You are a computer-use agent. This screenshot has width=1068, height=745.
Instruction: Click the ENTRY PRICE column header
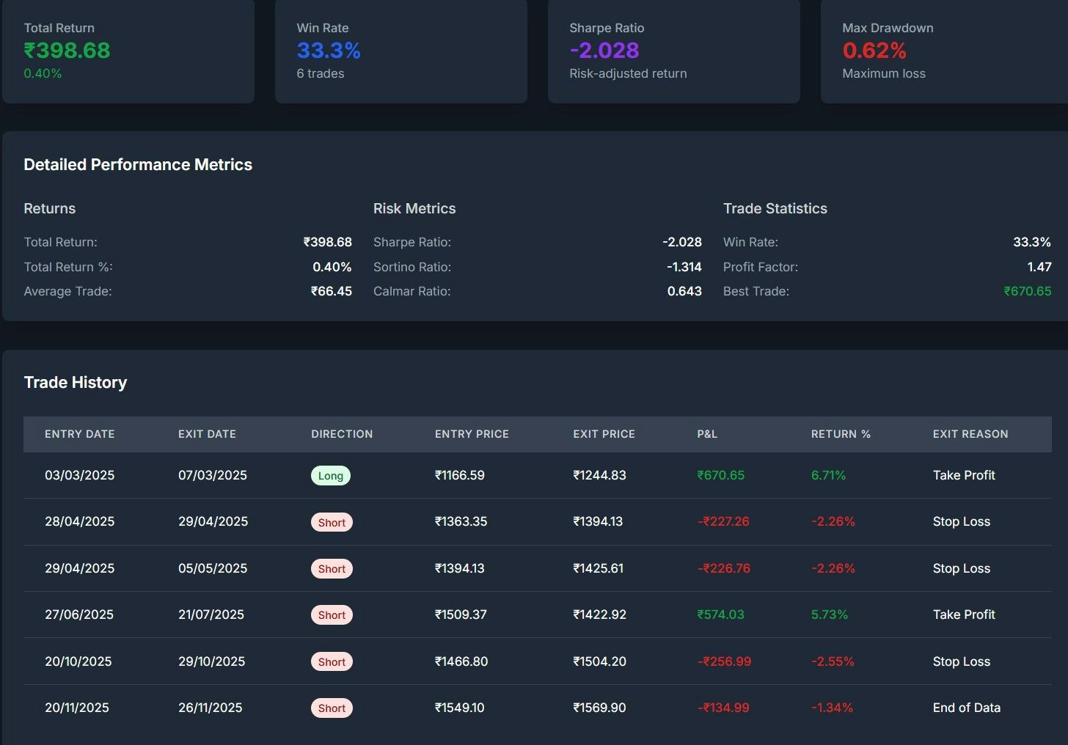[472, 434]
